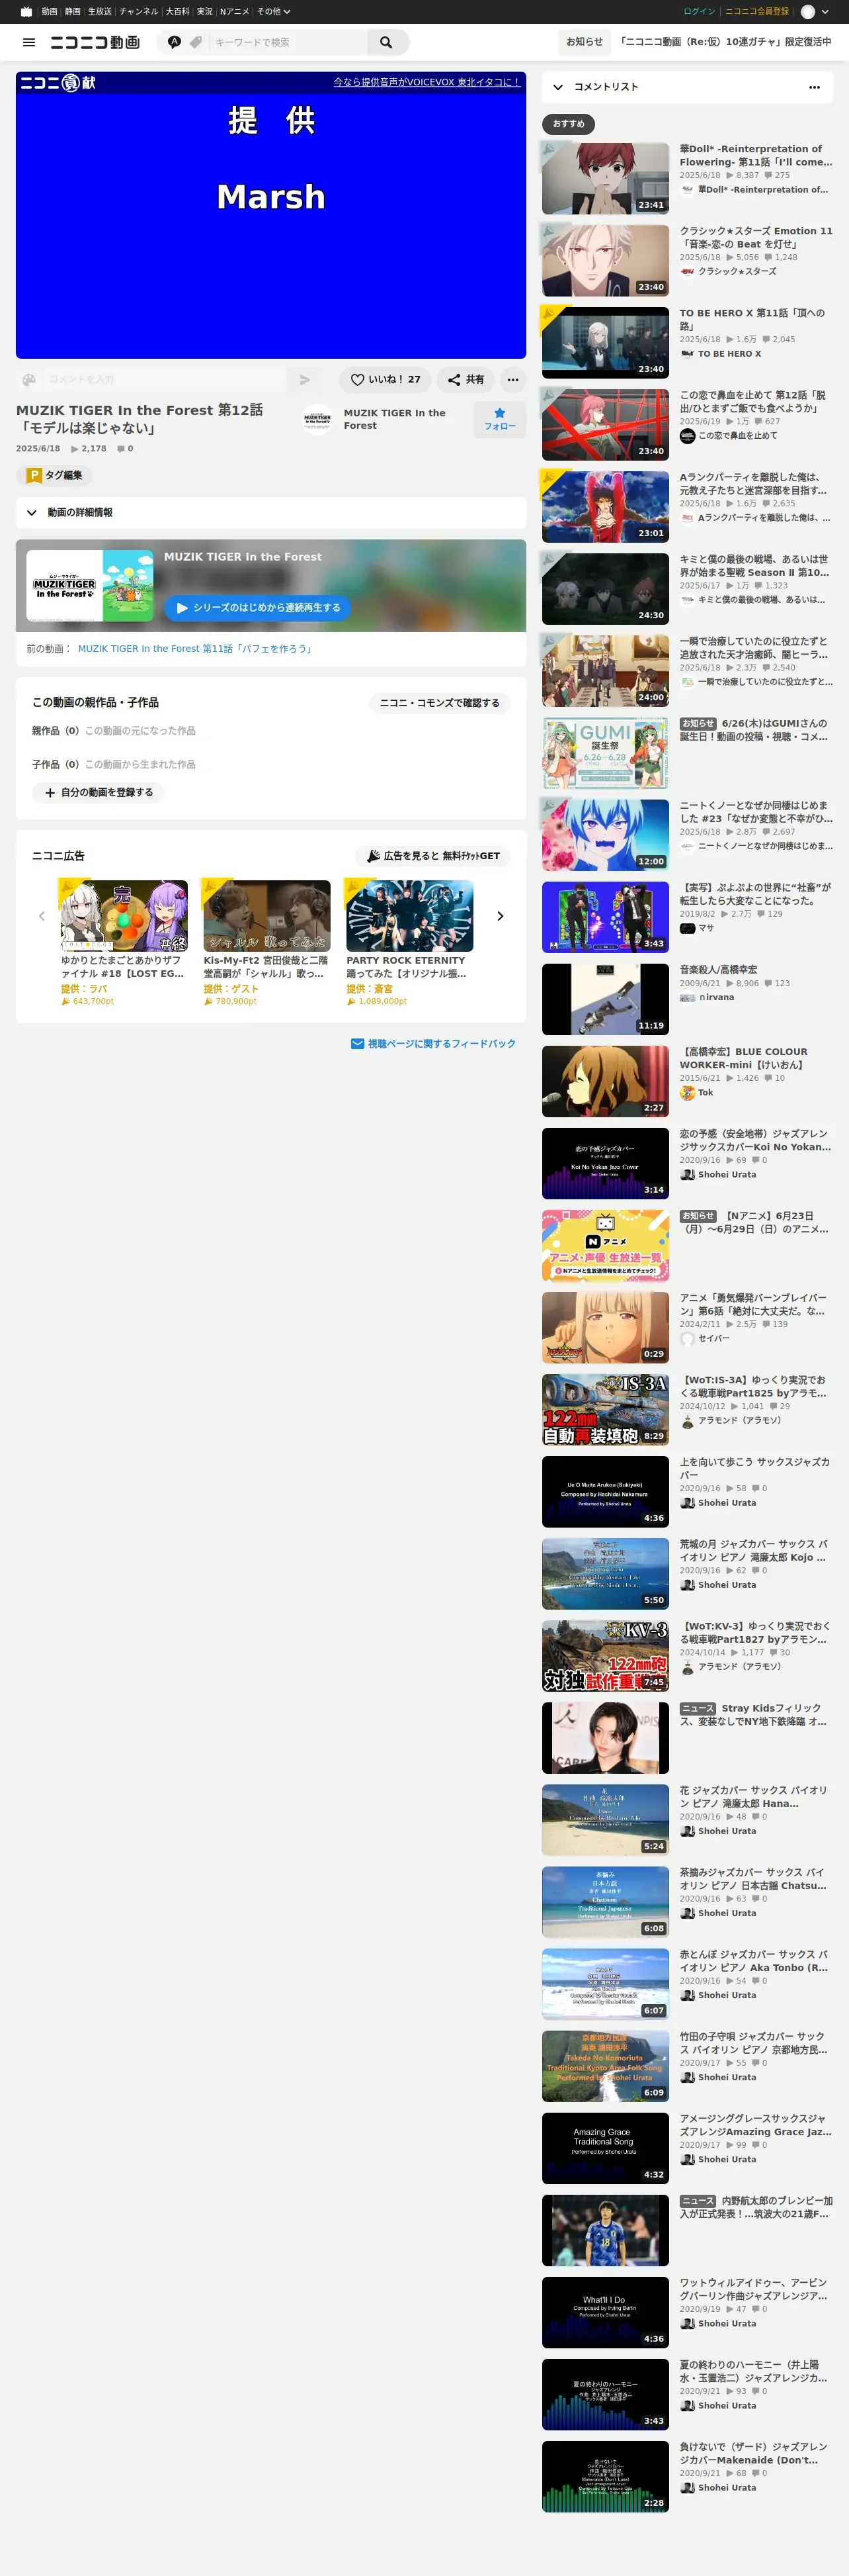
Task: Click the magnifier search button
Action: coord(387,42)
